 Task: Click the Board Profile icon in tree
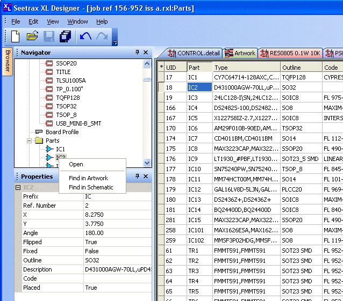39,132
